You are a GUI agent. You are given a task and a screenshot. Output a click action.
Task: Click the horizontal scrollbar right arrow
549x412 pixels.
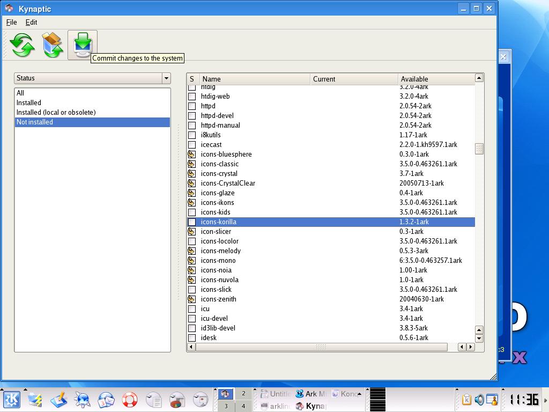point(471,347)
